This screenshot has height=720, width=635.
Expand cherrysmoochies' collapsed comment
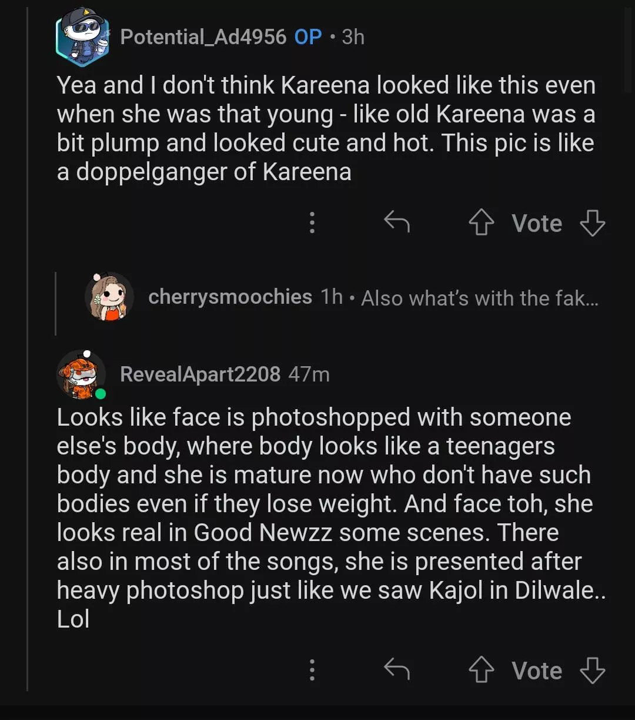(x=479, y=298)
